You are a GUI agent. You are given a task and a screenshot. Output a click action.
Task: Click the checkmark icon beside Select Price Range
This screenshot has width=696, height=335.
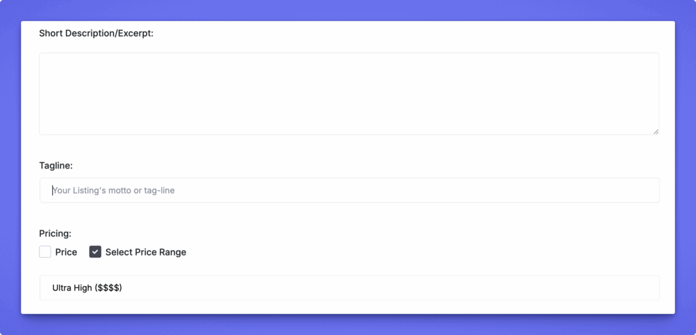point(95,252)
